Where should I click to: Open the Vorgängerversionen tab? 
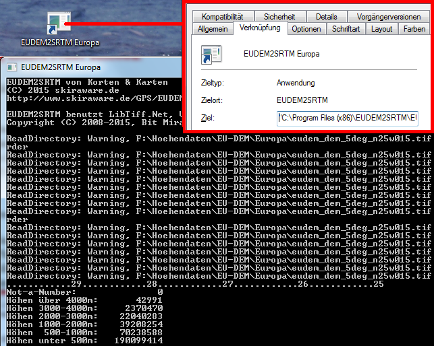coord(389,17)
